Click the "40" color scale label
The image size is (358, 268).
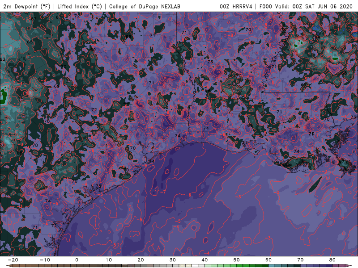point(205,260)
